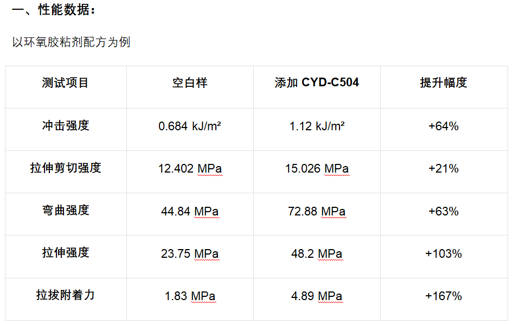513x324 pixels.
Task: Select the 拉伸剪切强度 row label
Action: [65, 168]
